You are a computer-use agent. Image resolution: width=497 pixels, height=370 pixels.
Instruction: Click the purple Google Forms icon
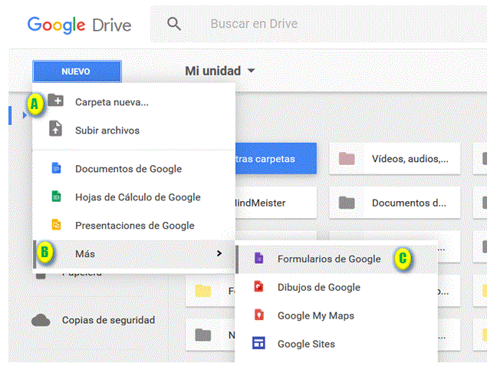coord(258,258)
